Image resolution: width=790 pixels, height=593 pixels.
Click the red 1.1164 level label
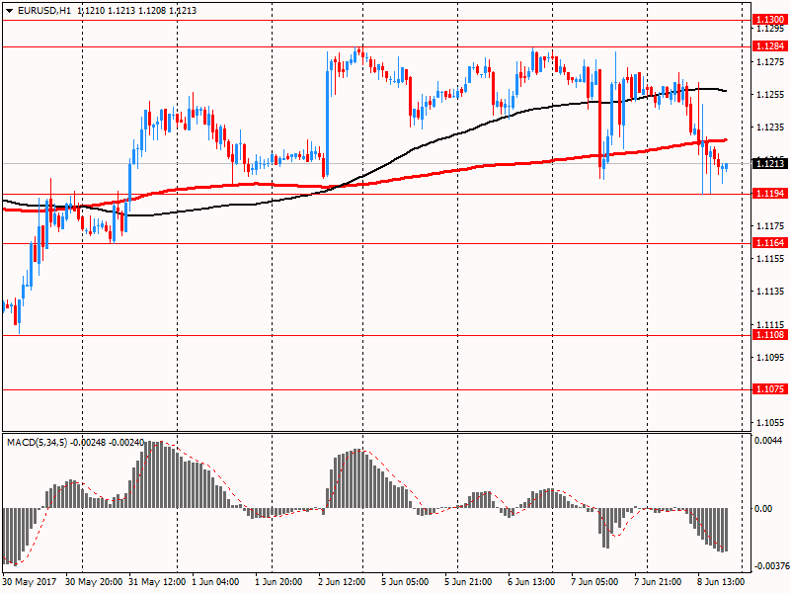[x=770, y=242]
